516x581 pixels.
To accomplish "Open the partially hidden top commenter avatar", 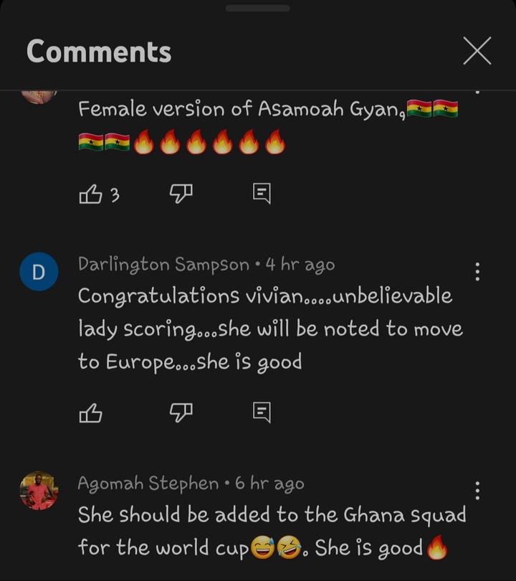I will coord(39,97).
